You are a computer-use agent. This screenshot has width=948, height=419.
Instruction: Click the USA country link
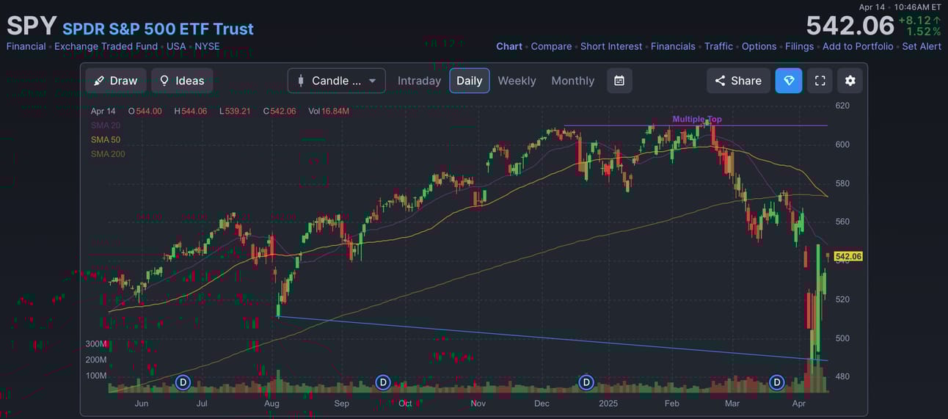click(176, 46)
